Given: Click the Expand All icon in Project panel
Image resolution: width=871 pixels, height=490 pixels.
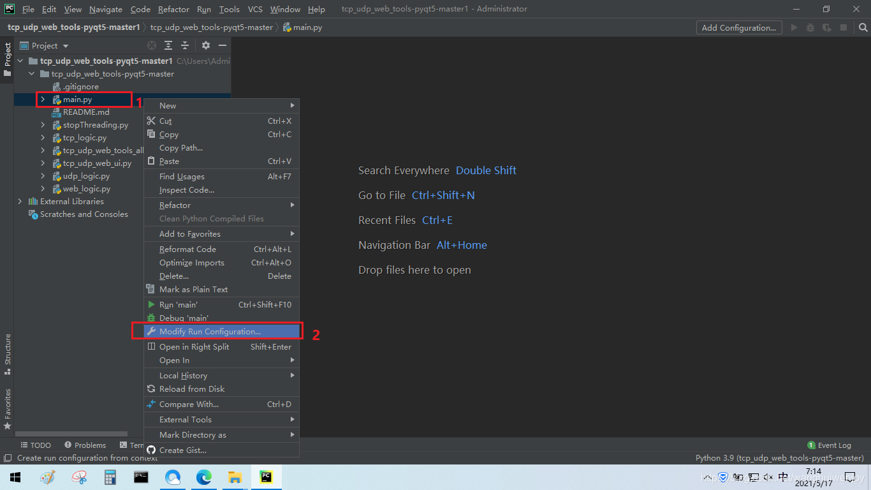Looking at the screenshot, I should point(168,45).
